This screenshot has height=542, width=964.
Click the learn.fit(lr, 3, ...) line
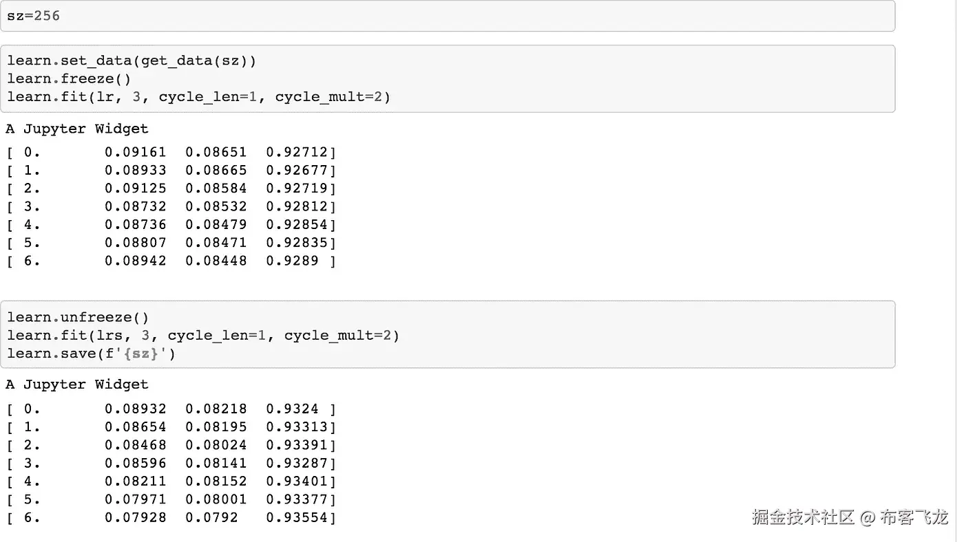point(198,96)
